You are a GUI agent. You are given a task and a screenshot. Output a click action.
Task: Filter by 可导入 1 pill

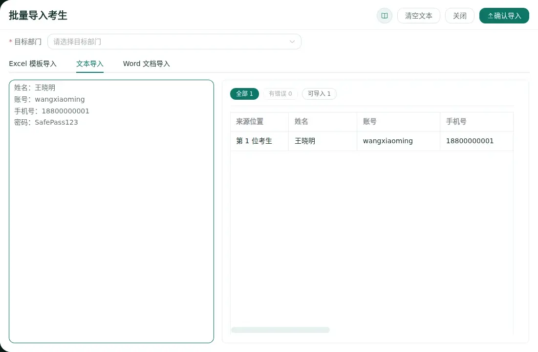[x=319, y=94]
